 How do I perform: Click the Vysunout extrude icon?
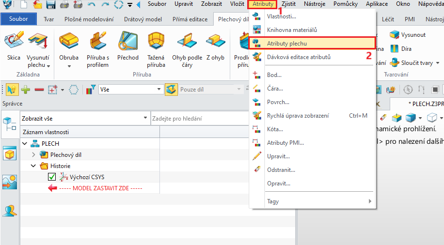(x=408, y=35)
